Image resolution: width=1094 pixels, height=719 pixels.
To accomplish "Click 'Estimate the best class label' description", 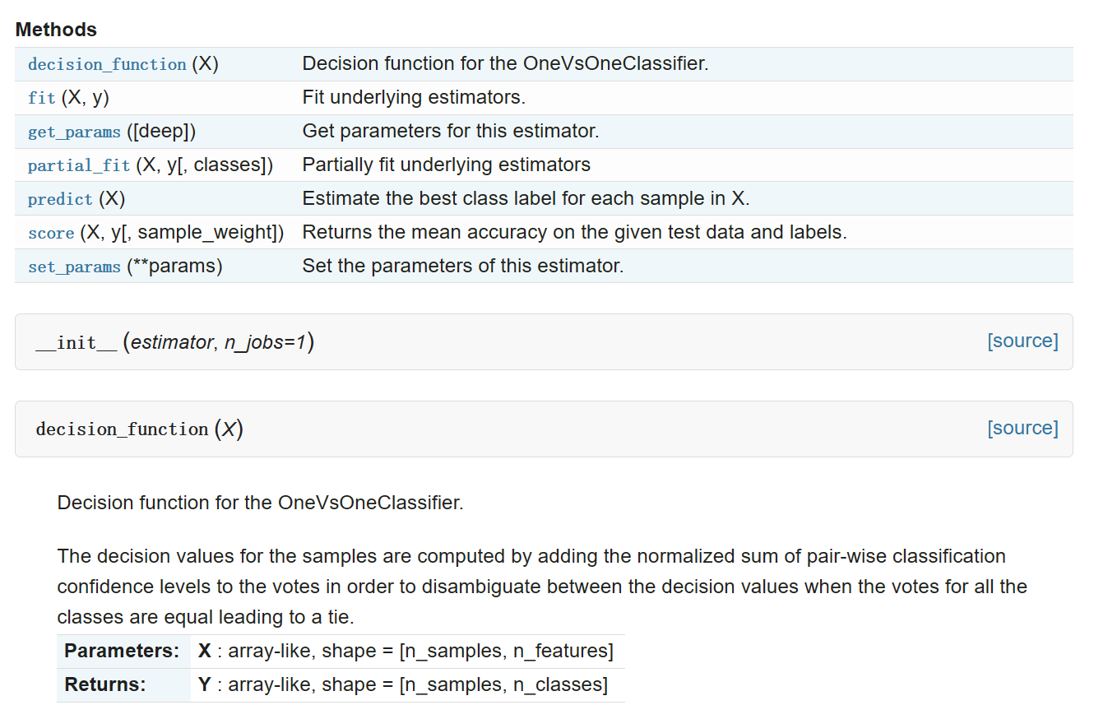I will coord(526,198).
